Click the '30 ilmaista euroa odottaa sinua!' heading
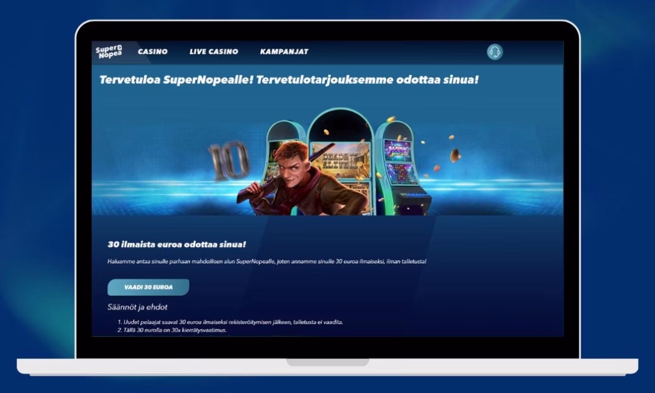The image size is (655, 393). (x=177, y=244)
